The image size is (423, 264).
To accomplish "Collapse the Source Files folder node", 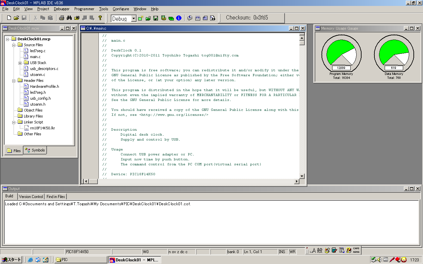I will click(14, 45).
